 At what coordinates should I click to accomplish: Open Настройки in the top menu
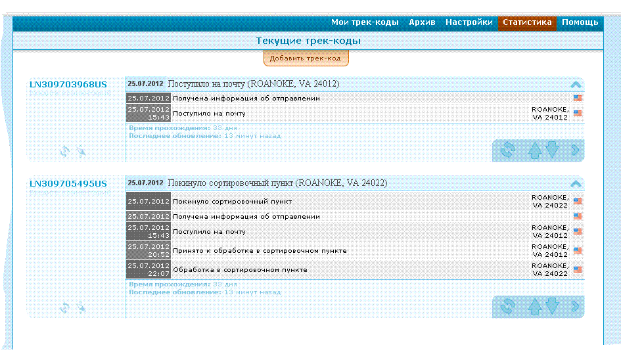tap(469, 22)
